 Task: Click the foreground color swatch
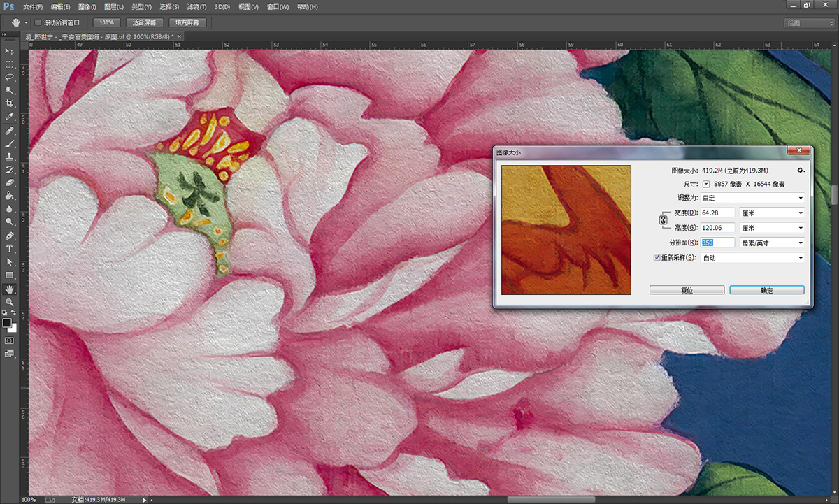coord(7,323)
